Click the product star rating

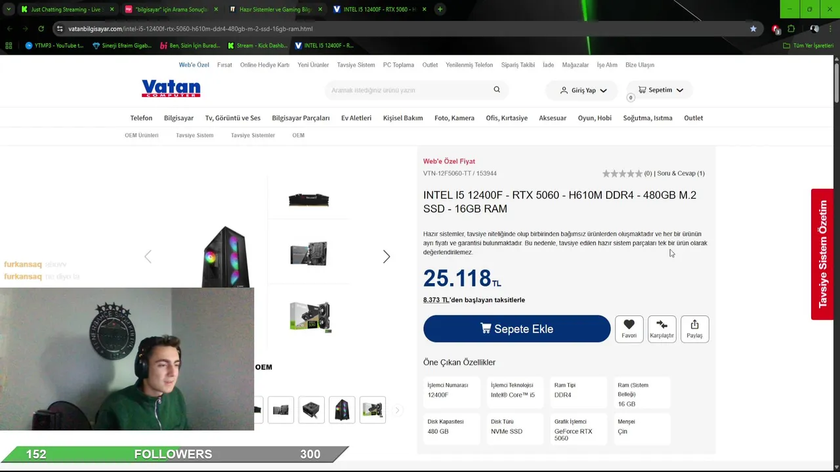coord(622,174)
